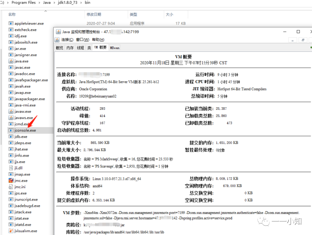
Task: Select the javapackager.exe file name
Action: pyautogui.click(x=30, y=99)
